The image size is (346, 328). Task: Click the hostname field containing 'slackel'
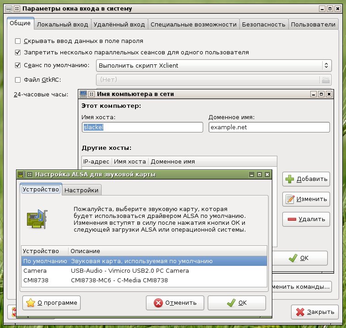pyautogui.click(x=142, y=127)
